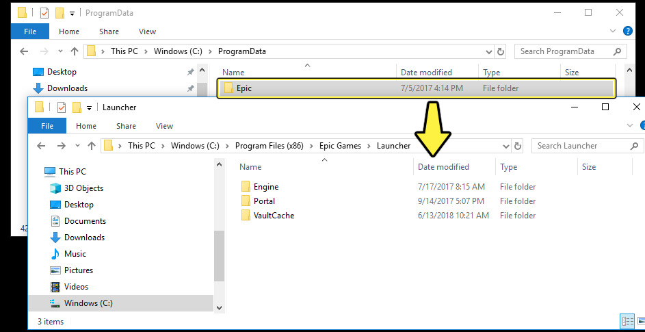Expand address history dropdown in ProgramData window
The height and width of the screenshot is (332, 645).
click(x=489, y=52)
